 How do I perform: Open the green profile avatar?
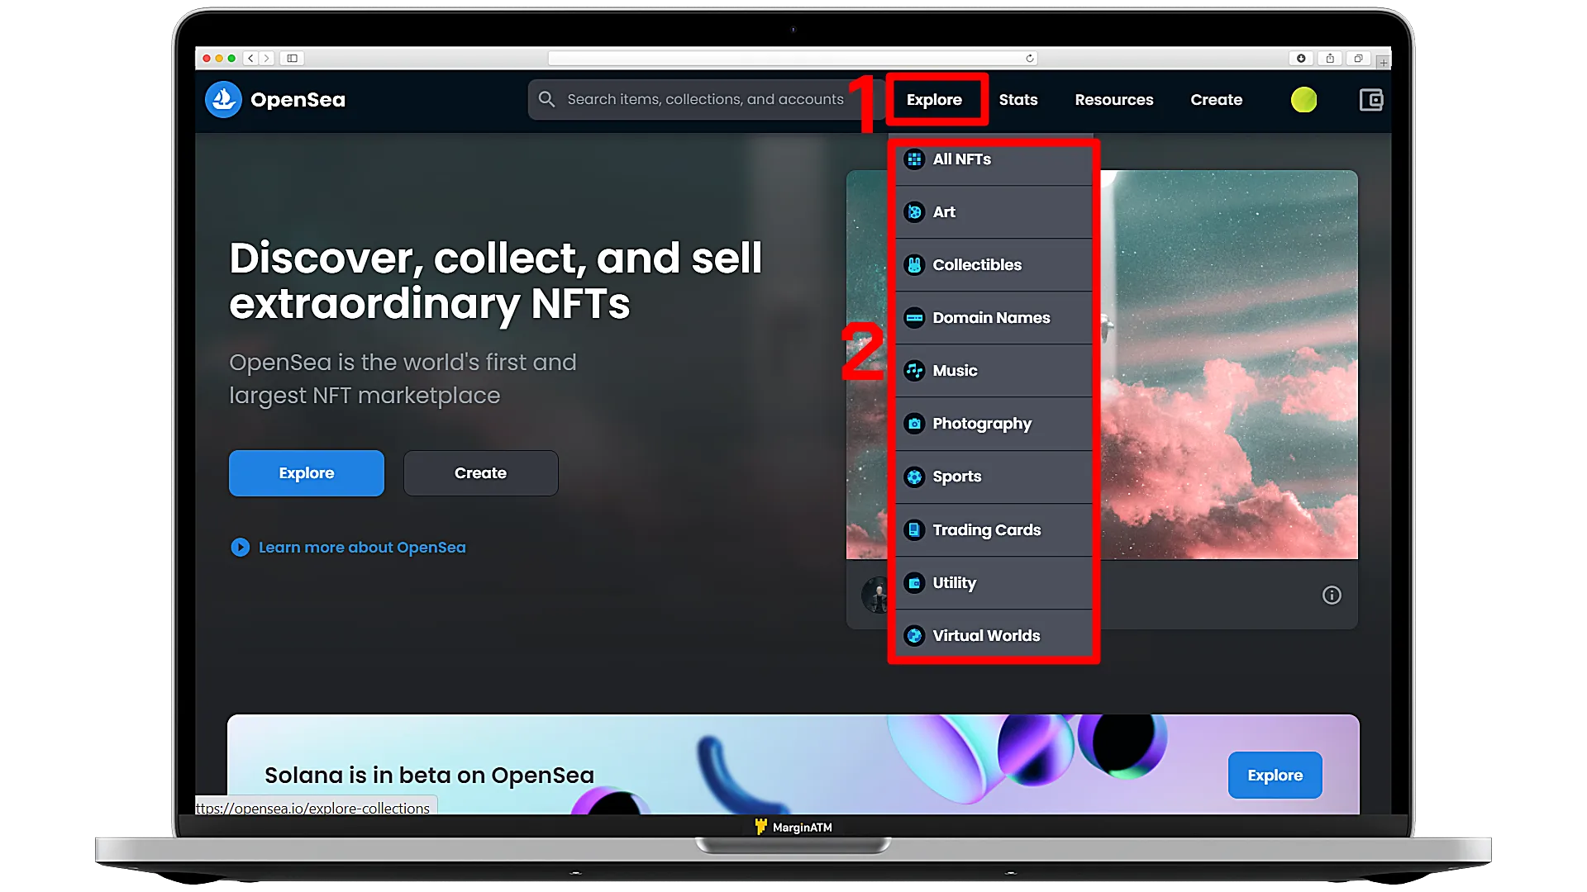1303,100
